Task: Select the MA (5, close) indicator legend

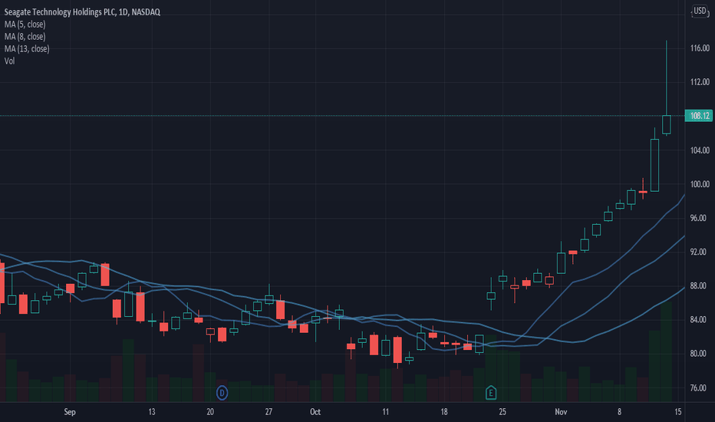Action: tap(25, 25)
